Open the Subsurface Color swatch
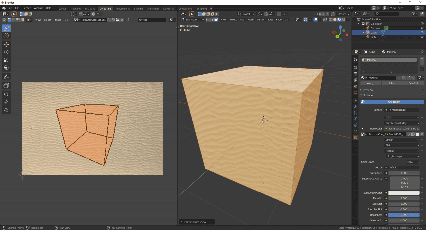The height and width of the screenshot is (230, 426). pyautogui.click(x=404, y=193)
